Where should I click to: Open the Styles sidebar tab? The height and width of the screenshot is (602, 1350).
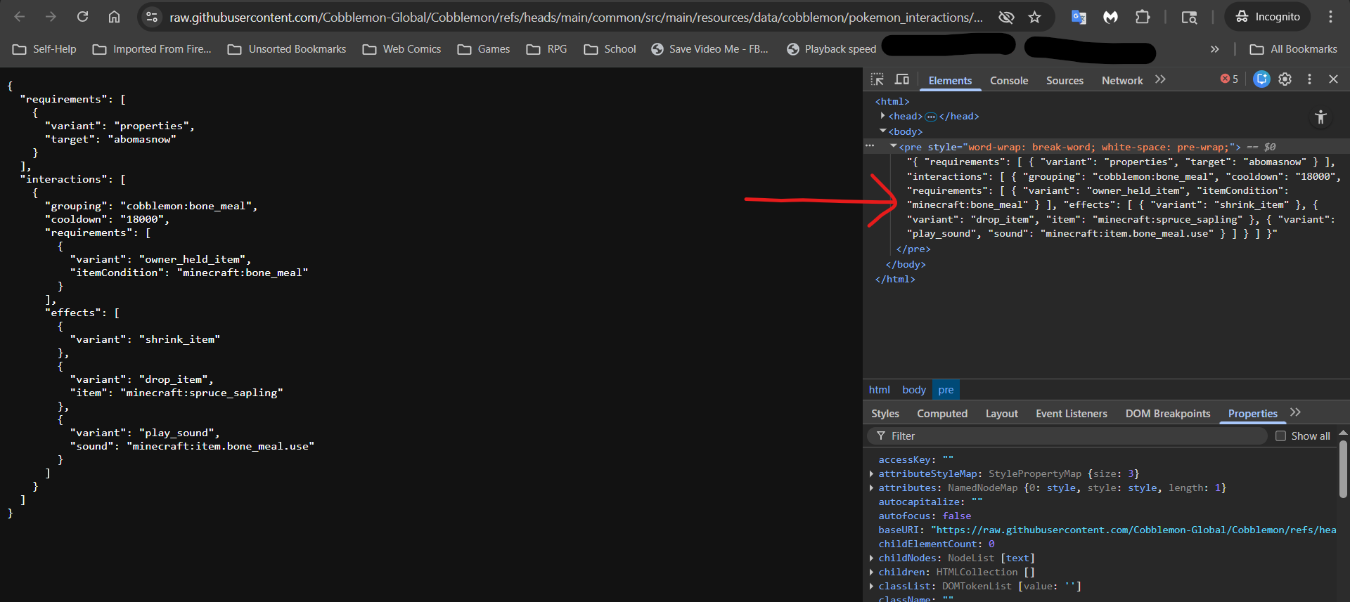tap(885, 414)
